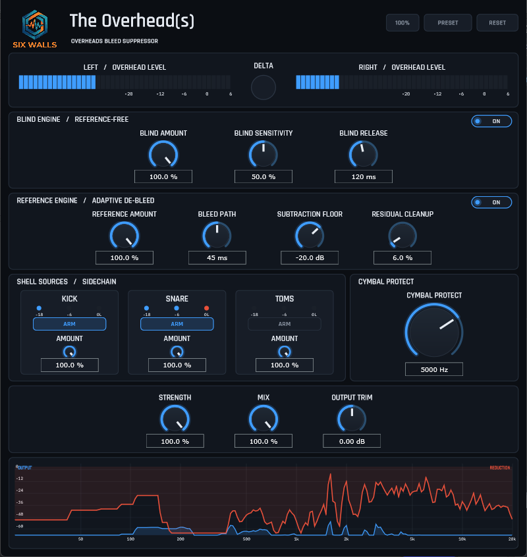
Task: Click the Kick -18 blue level LED
Action: click(x=39, y=308)
